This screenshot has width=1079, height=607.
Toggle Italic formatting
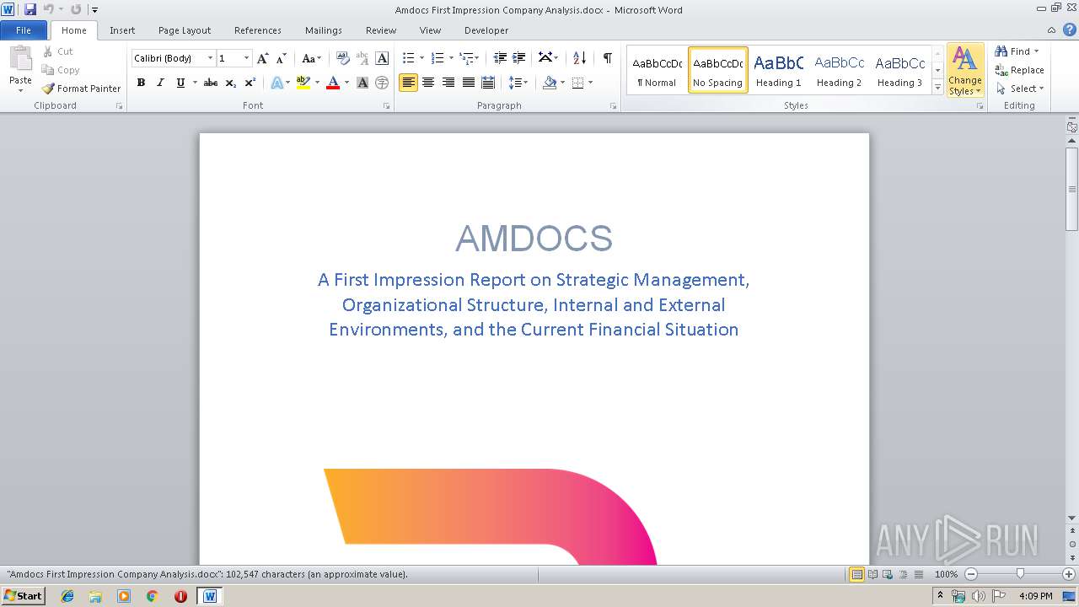point(160,83)
